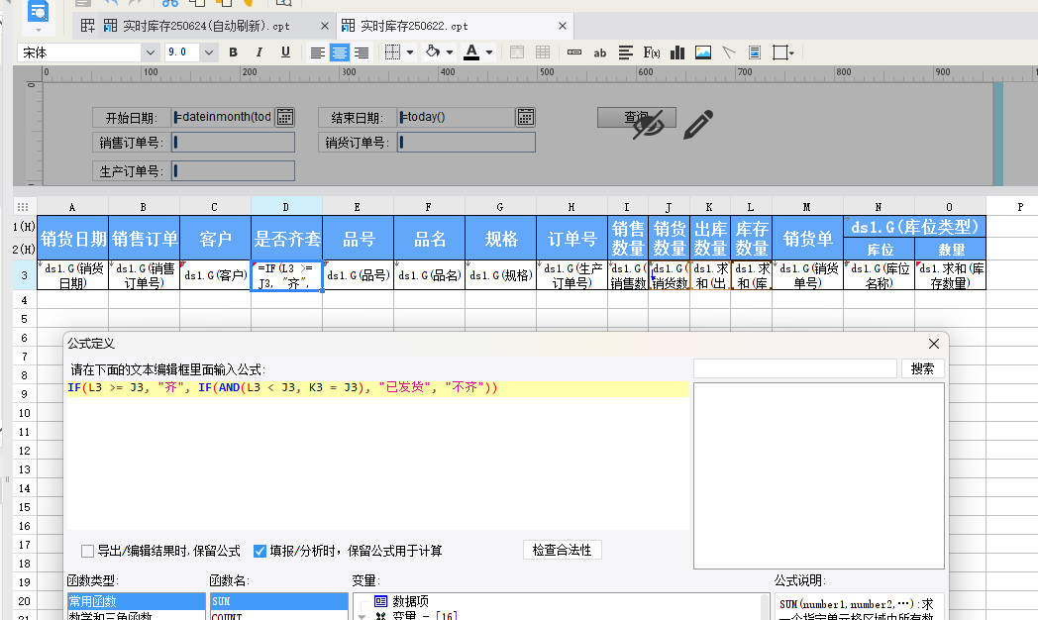The width and height of the screenshot is (1038, 620).
Task: Open the end date calendar picker
Action: tap(526, 117)
